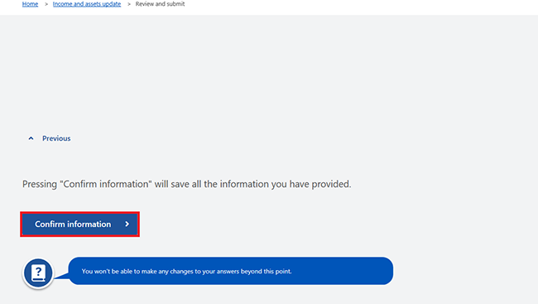This screenshot has width=538, height=304.
Task: Click the question mark on the book icon
Action: 39,272
